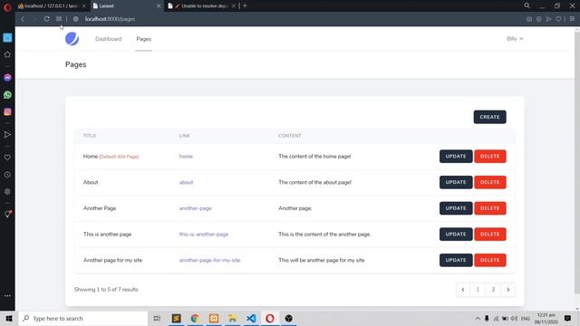
Task: Click the Type here to search box
Action: [83, 318]
